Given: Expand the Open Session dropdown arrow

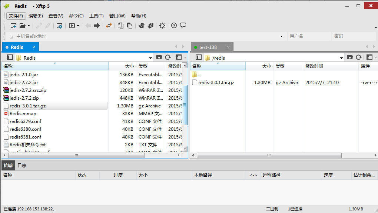Looking at the screenshot, I should (x=29, y=26).
